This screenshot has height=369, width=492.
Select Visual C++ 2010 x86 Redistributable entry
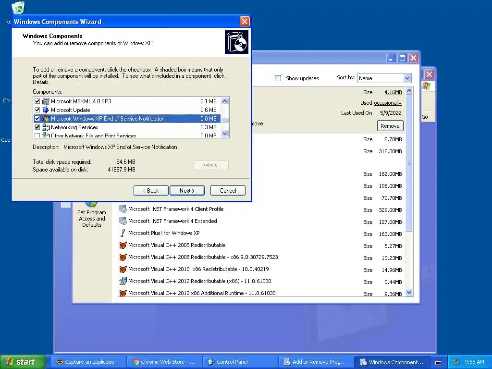[262, 269]
